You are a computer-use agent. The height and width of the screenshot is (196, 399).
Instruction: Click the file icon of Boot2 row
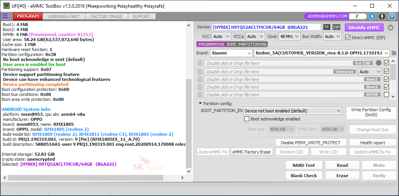tap(200, 87)
